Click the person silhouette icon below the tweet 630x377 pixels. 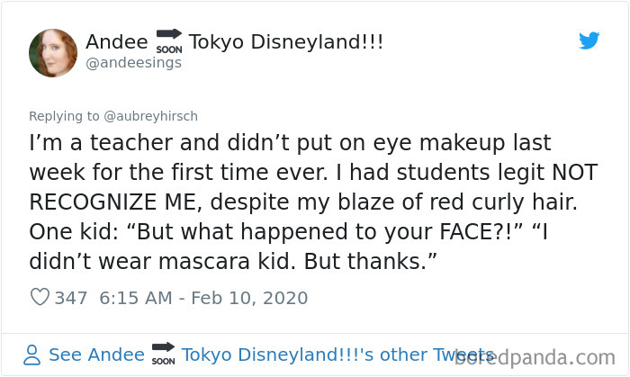click(31, 355)
